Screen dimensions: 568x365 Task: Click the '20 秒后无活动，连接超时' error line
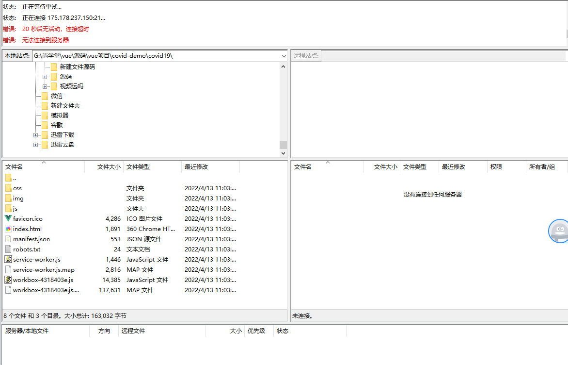55,29
